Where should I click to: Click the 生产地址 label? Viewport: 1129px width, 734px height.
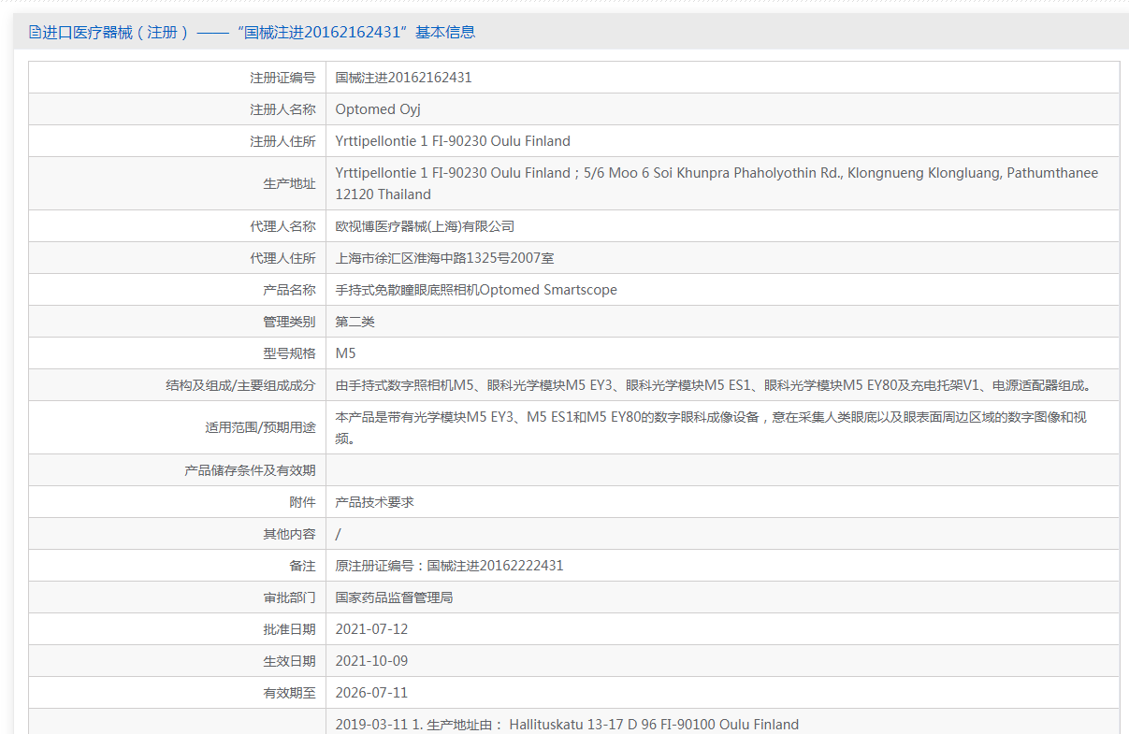click(x=289, y=184)
